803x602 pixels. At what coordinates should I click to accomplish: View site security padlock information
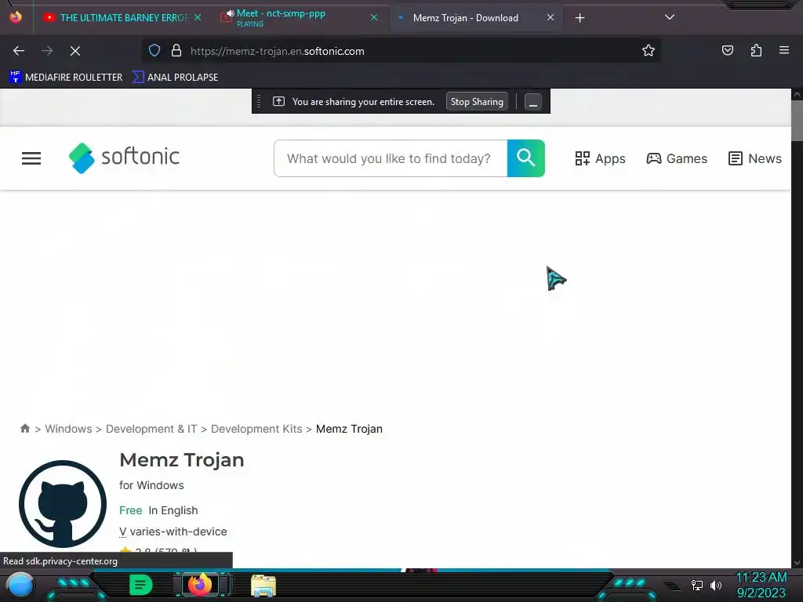coord(176,51)
